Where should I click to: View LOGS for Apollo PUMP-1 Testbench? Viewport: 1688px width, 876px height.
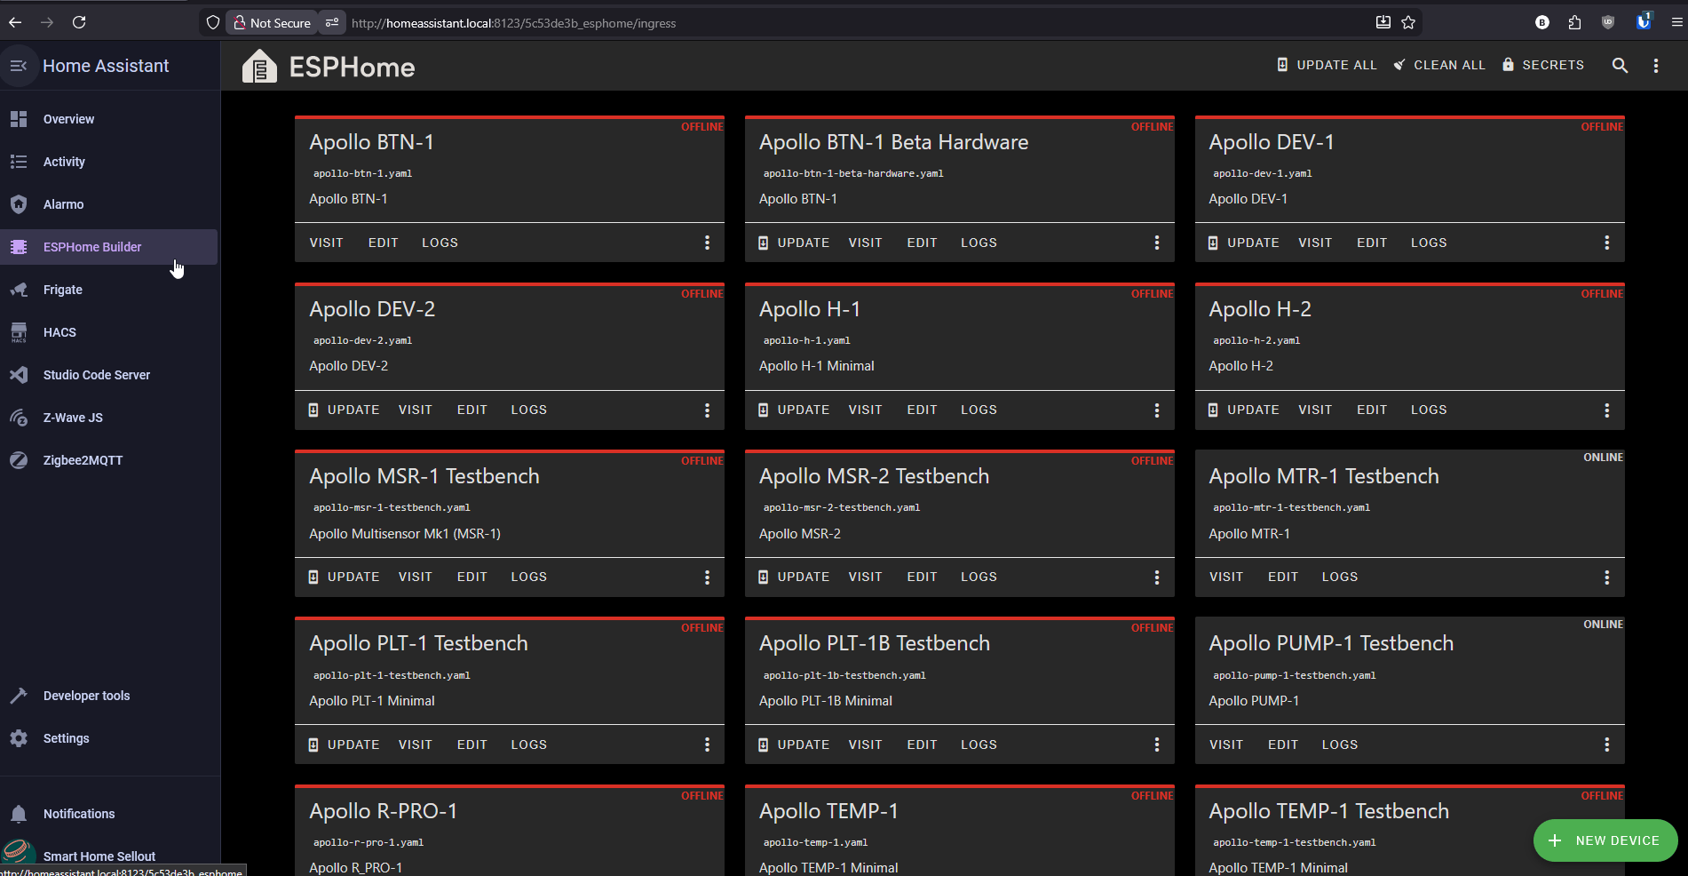(1339, 745)
